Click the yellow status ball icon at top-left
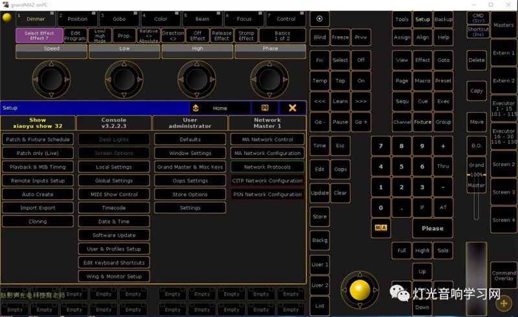The image size is (518, 317). click(x=6, y=17)
